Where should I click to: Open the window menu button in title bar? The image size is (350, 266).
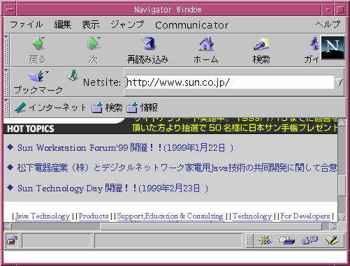tap(10, 10)
